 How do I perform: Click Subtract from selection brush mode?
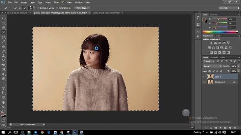24,8
